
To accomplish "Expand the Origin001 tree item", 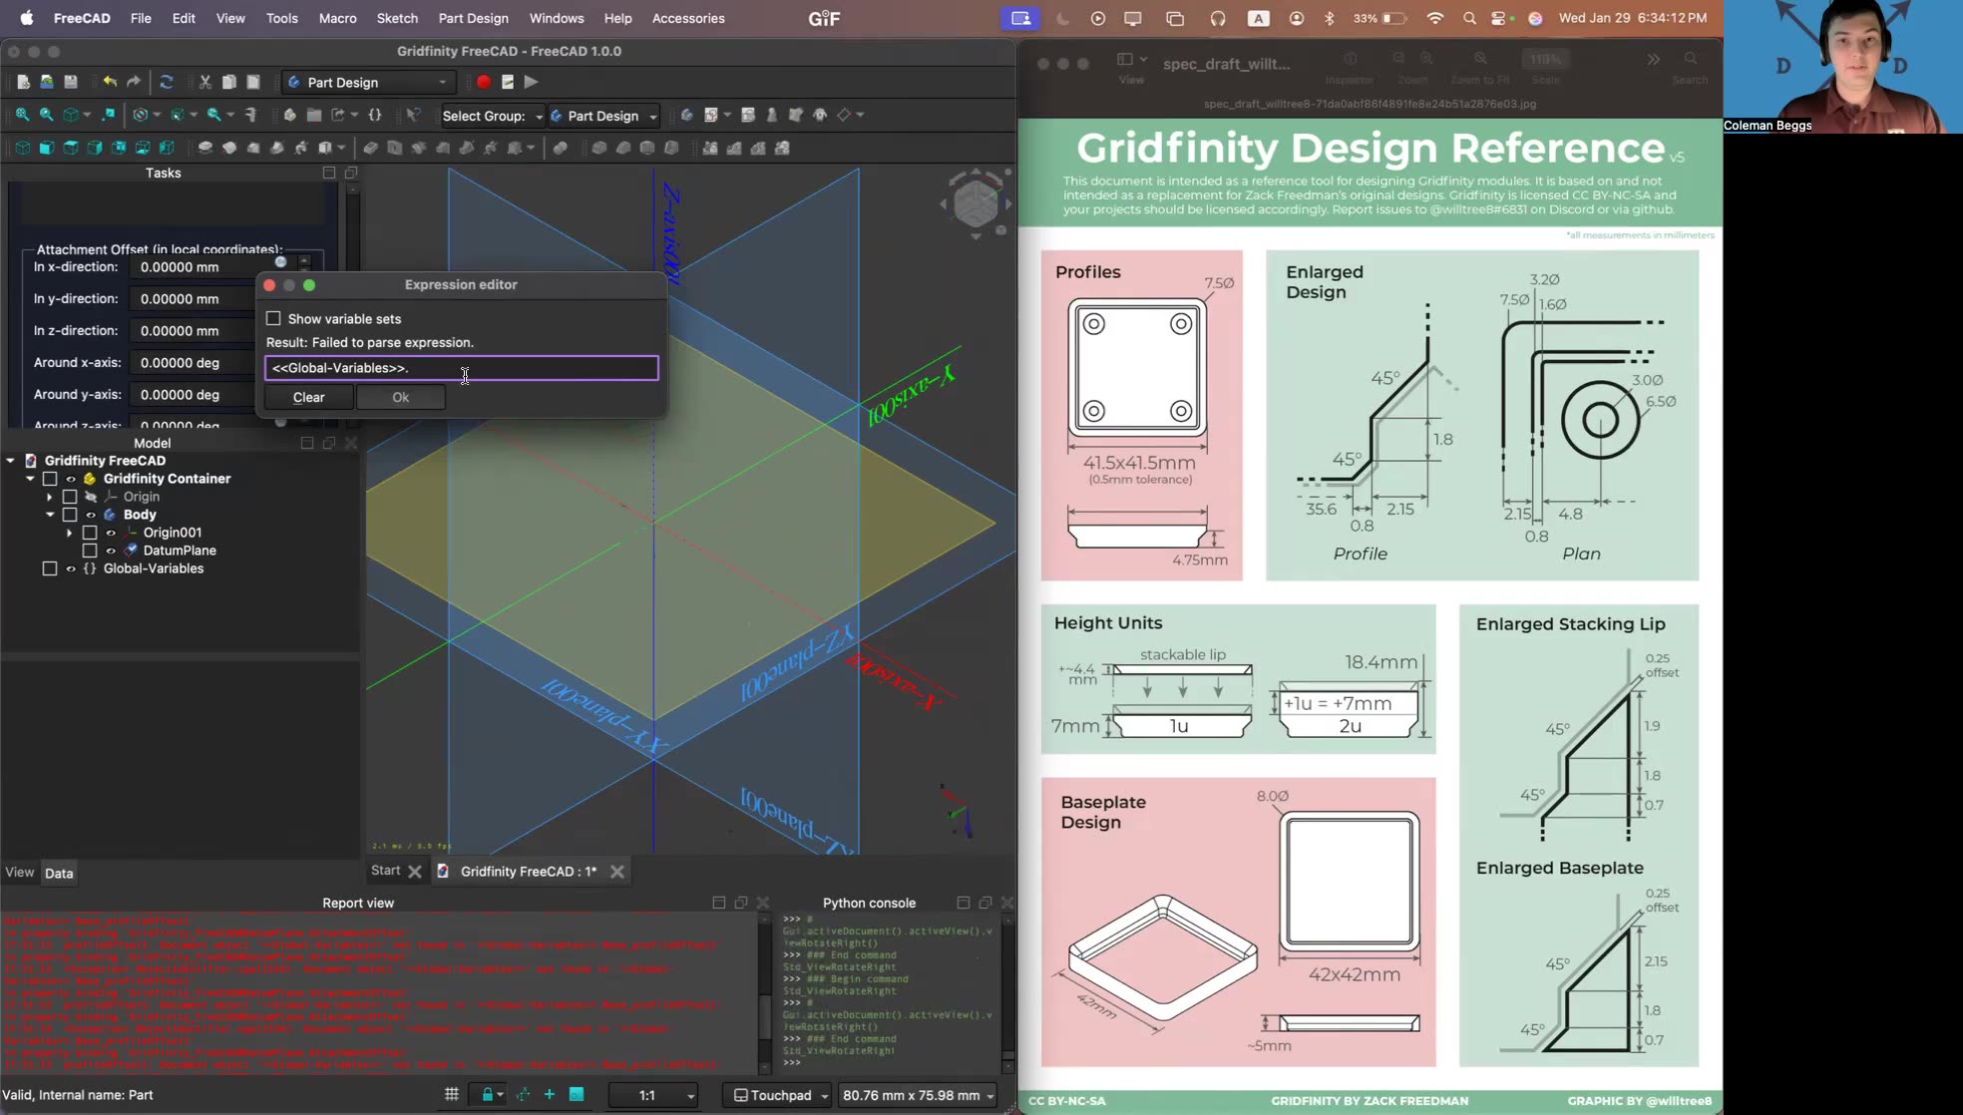I will point(69,533).
